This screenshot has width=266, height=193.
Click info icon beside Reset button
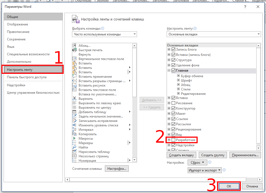point(210,162)
